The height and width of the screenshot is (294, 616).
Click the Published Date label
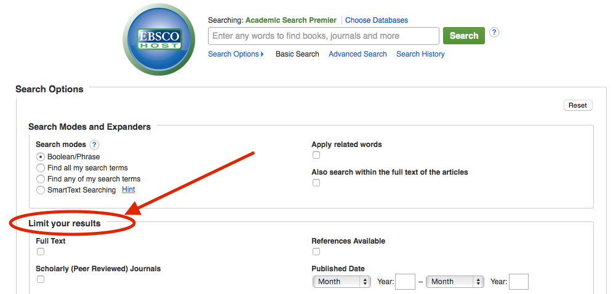pyautogui.click(x=338, y=269)
